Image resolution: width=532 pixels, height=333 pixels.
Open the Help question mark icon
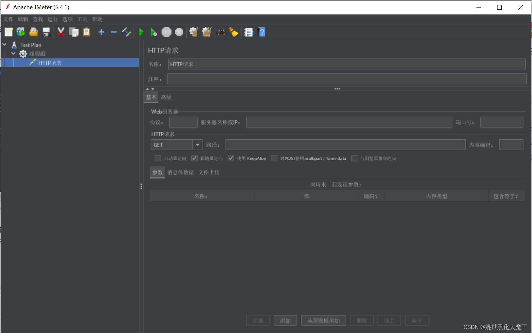262,32
